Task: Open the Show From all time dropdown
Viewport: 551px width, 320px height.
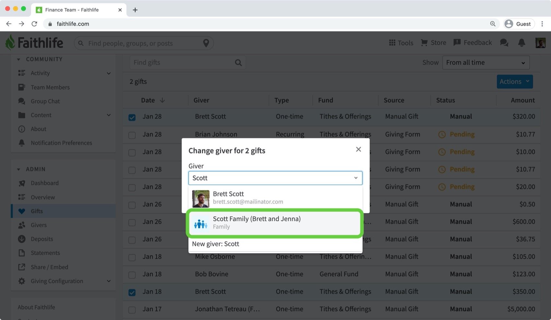Action: (x=486, y=63)
